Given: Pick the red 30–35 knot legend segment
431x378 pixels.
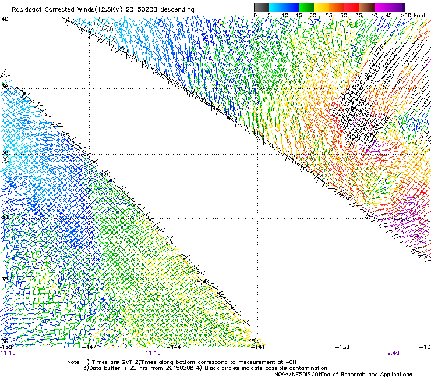Looking at the screenshot, I should (352, 7).
